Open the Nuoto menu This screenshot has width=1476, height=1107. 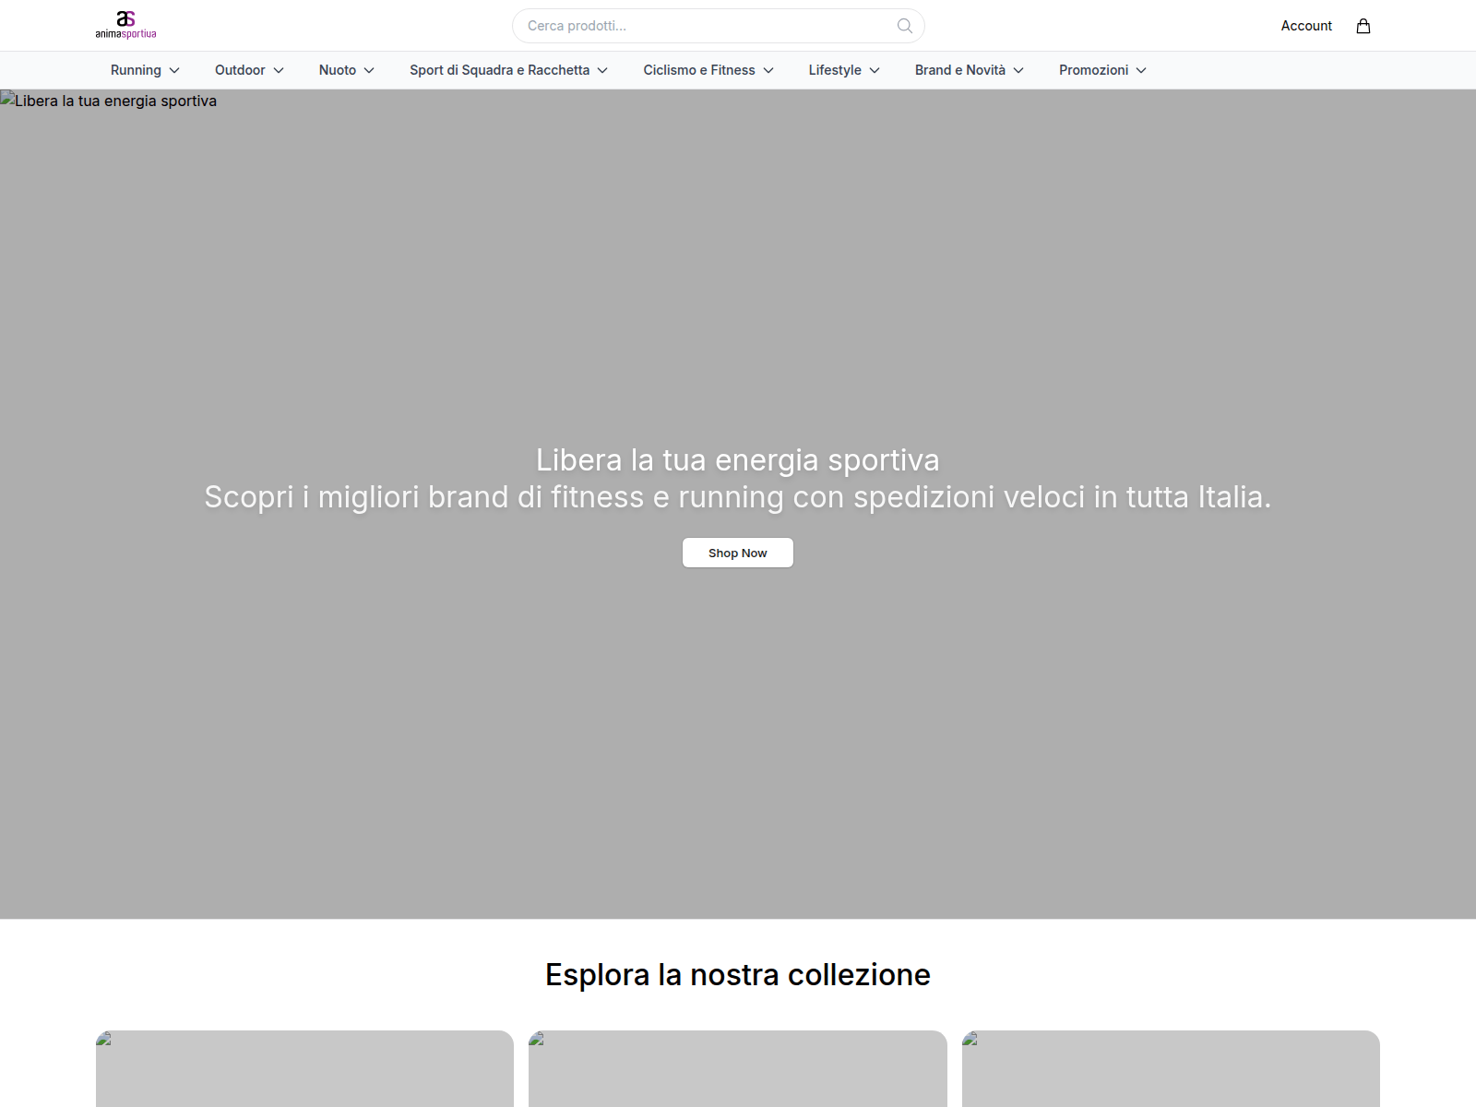pyautogui.click(x=347, y=70)
